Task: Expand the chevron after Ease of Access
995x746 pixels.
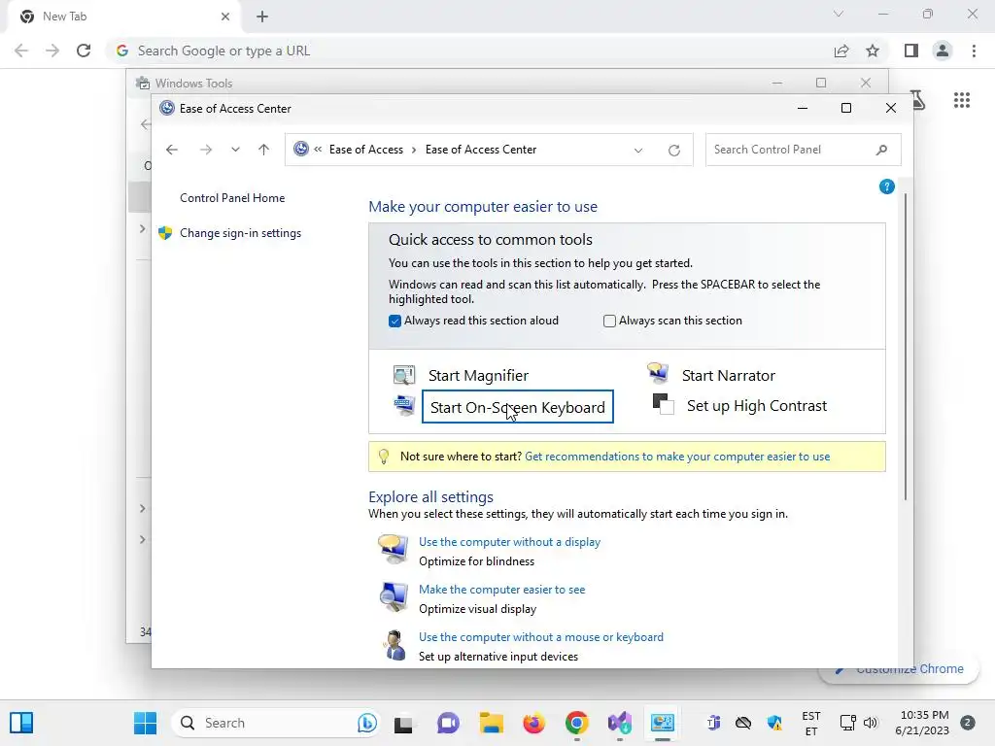Action: point(414,150)
